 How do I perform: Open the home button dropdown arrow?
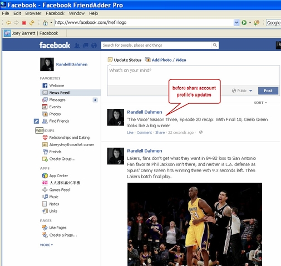[x=51, y=23]
